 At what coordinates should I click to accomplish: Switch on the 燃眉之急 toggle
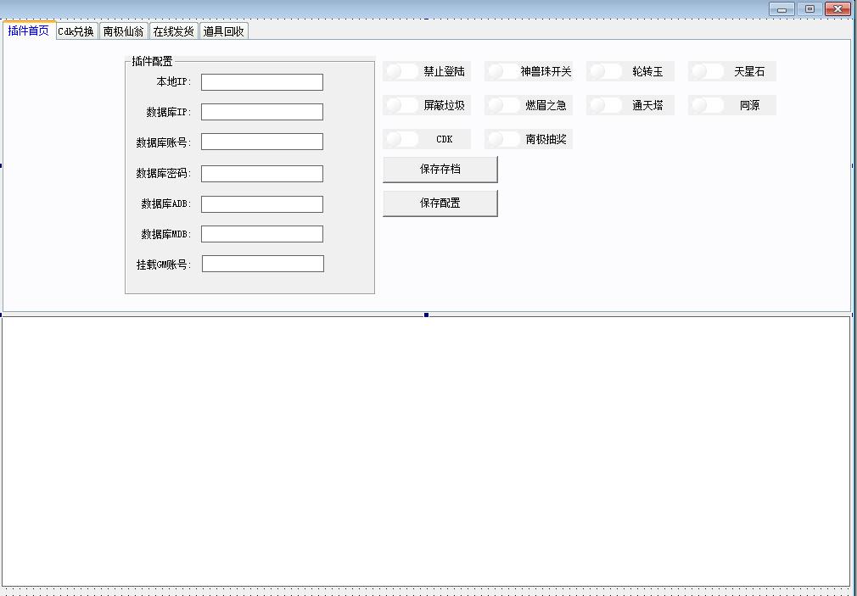tap(504, 105)
